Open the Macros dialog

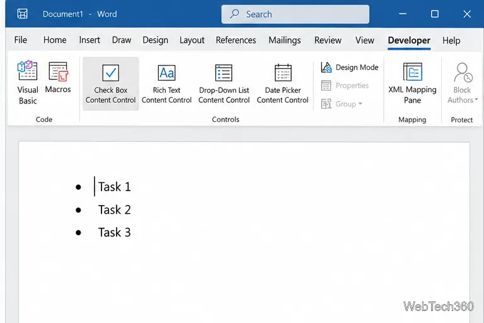[x=58, y=77]
